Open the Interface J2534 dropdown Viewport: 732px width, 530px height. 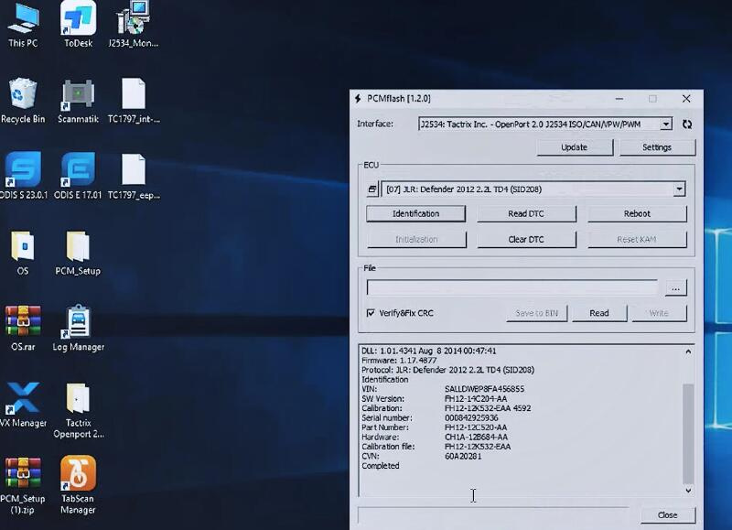coord(666,124)
